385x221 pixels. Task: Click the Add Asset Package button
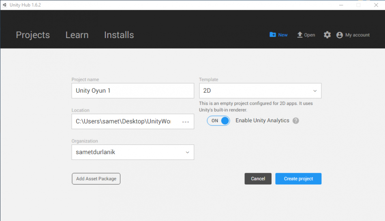click(x=96, y=179)
